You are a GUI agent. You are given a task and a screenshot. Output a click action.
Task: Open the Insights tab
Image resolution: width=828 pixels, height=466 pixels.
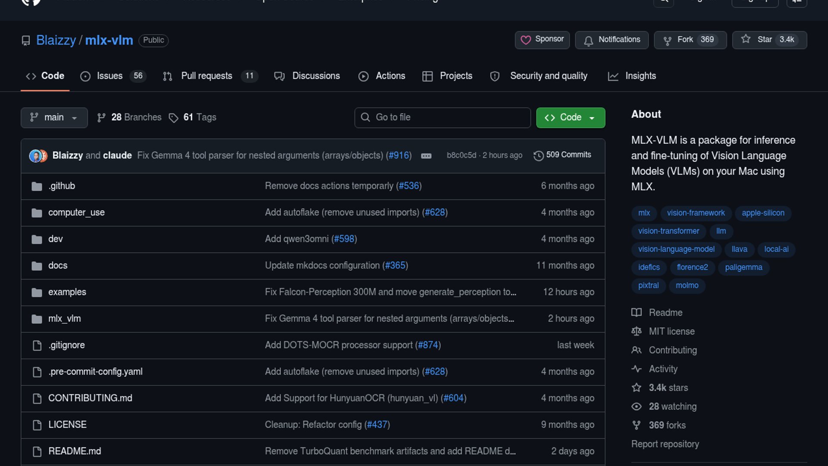point(640,76)
